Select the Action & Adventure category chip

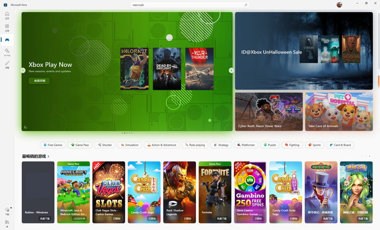(162, 145)
